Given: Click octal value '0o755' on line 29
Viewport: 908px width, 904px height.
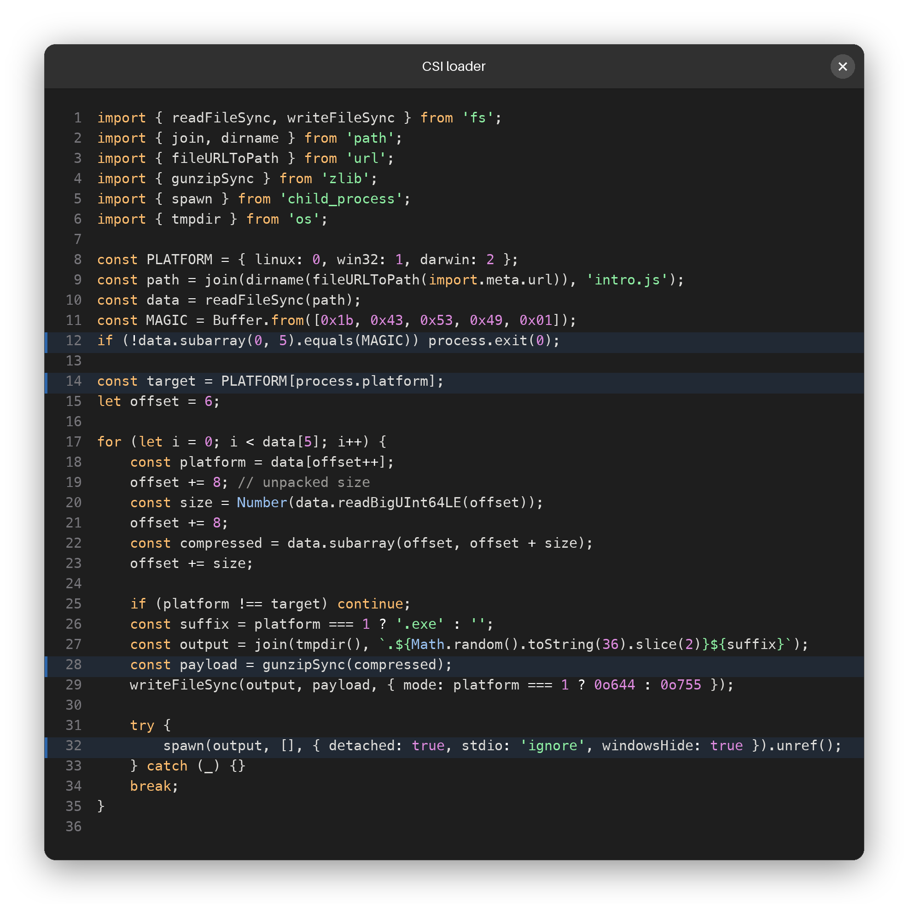Looking at the screenshot, I should 681,684.
